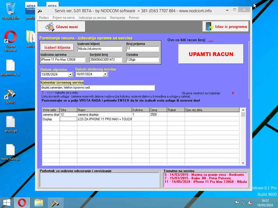Expand the Datum sledeceg servisa dropdown

[x=105, y=74]
